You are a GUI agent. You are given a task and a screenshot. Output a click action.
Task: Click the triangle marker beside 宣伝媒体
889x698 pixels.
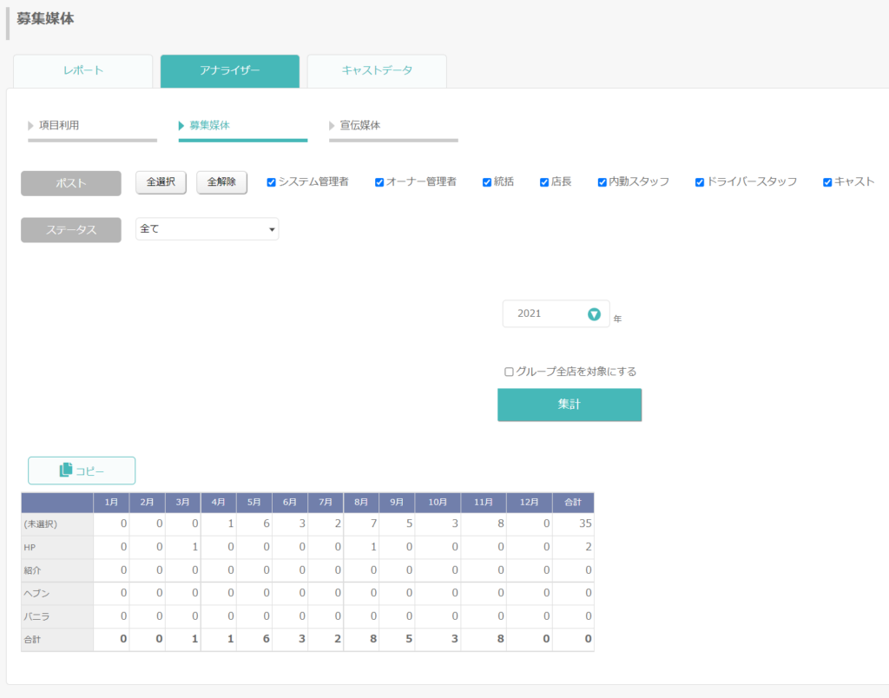(x=332, y=125)
